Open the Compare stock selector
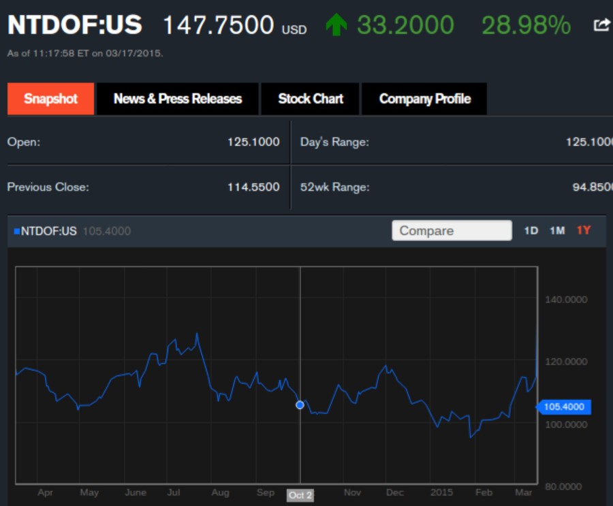The image size is (613, 506). 452,231
